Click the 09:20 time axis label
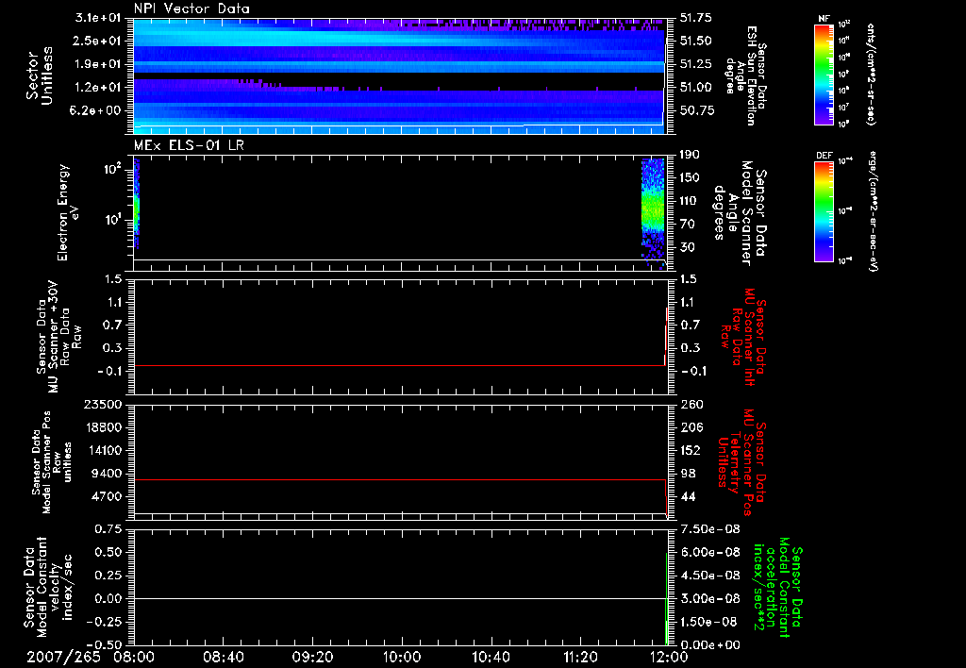The width and height of the screenshot is (966, 668). click(x=313, y=655)
